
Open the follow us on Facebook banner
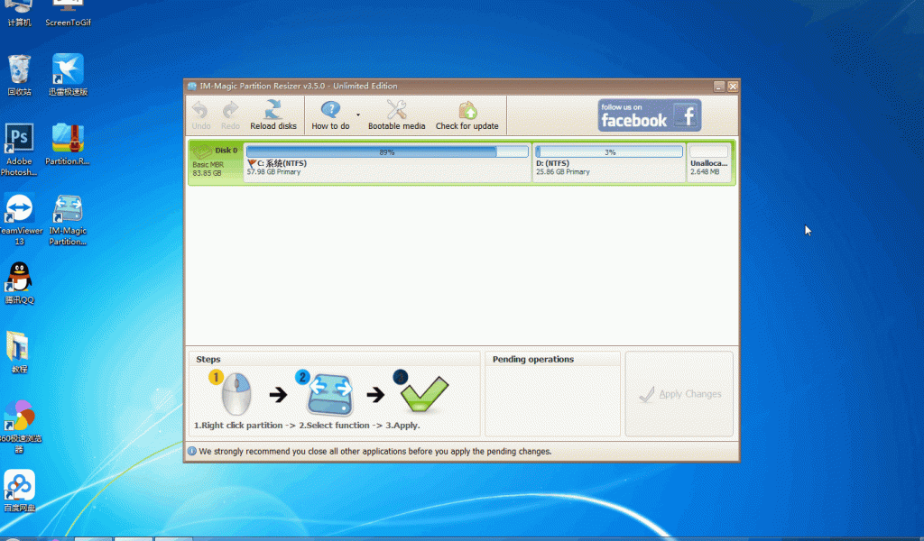coord(650,115)
